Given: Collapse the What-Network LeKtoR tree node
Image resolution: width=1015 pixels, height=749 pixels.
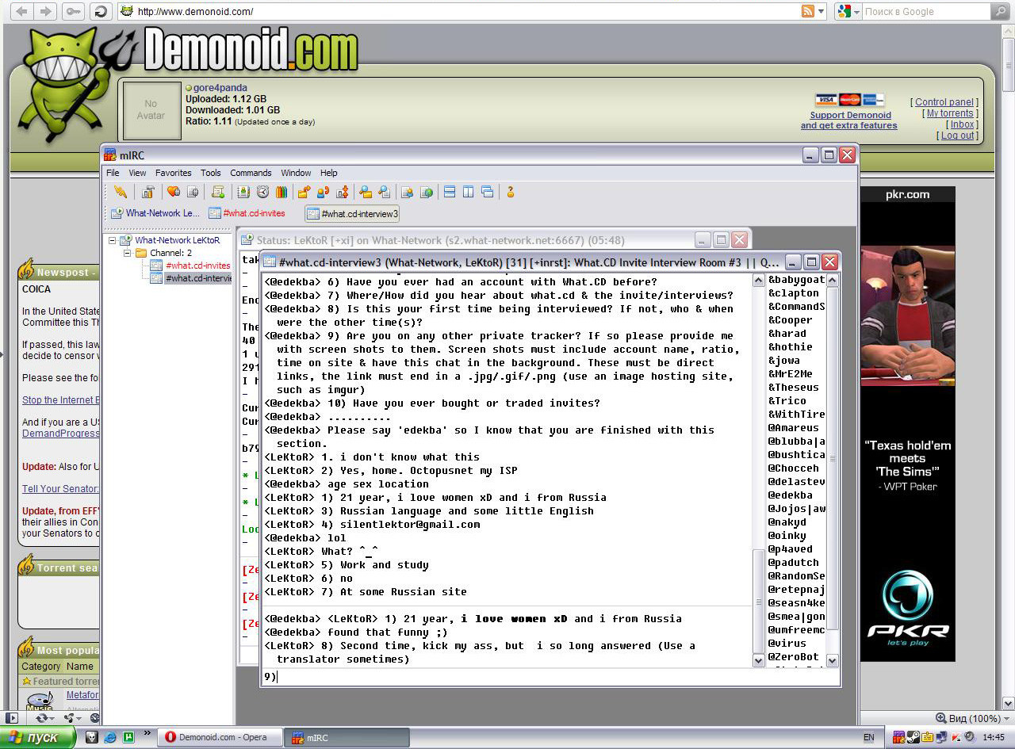Looking at the screenshot, I should 113,240.
